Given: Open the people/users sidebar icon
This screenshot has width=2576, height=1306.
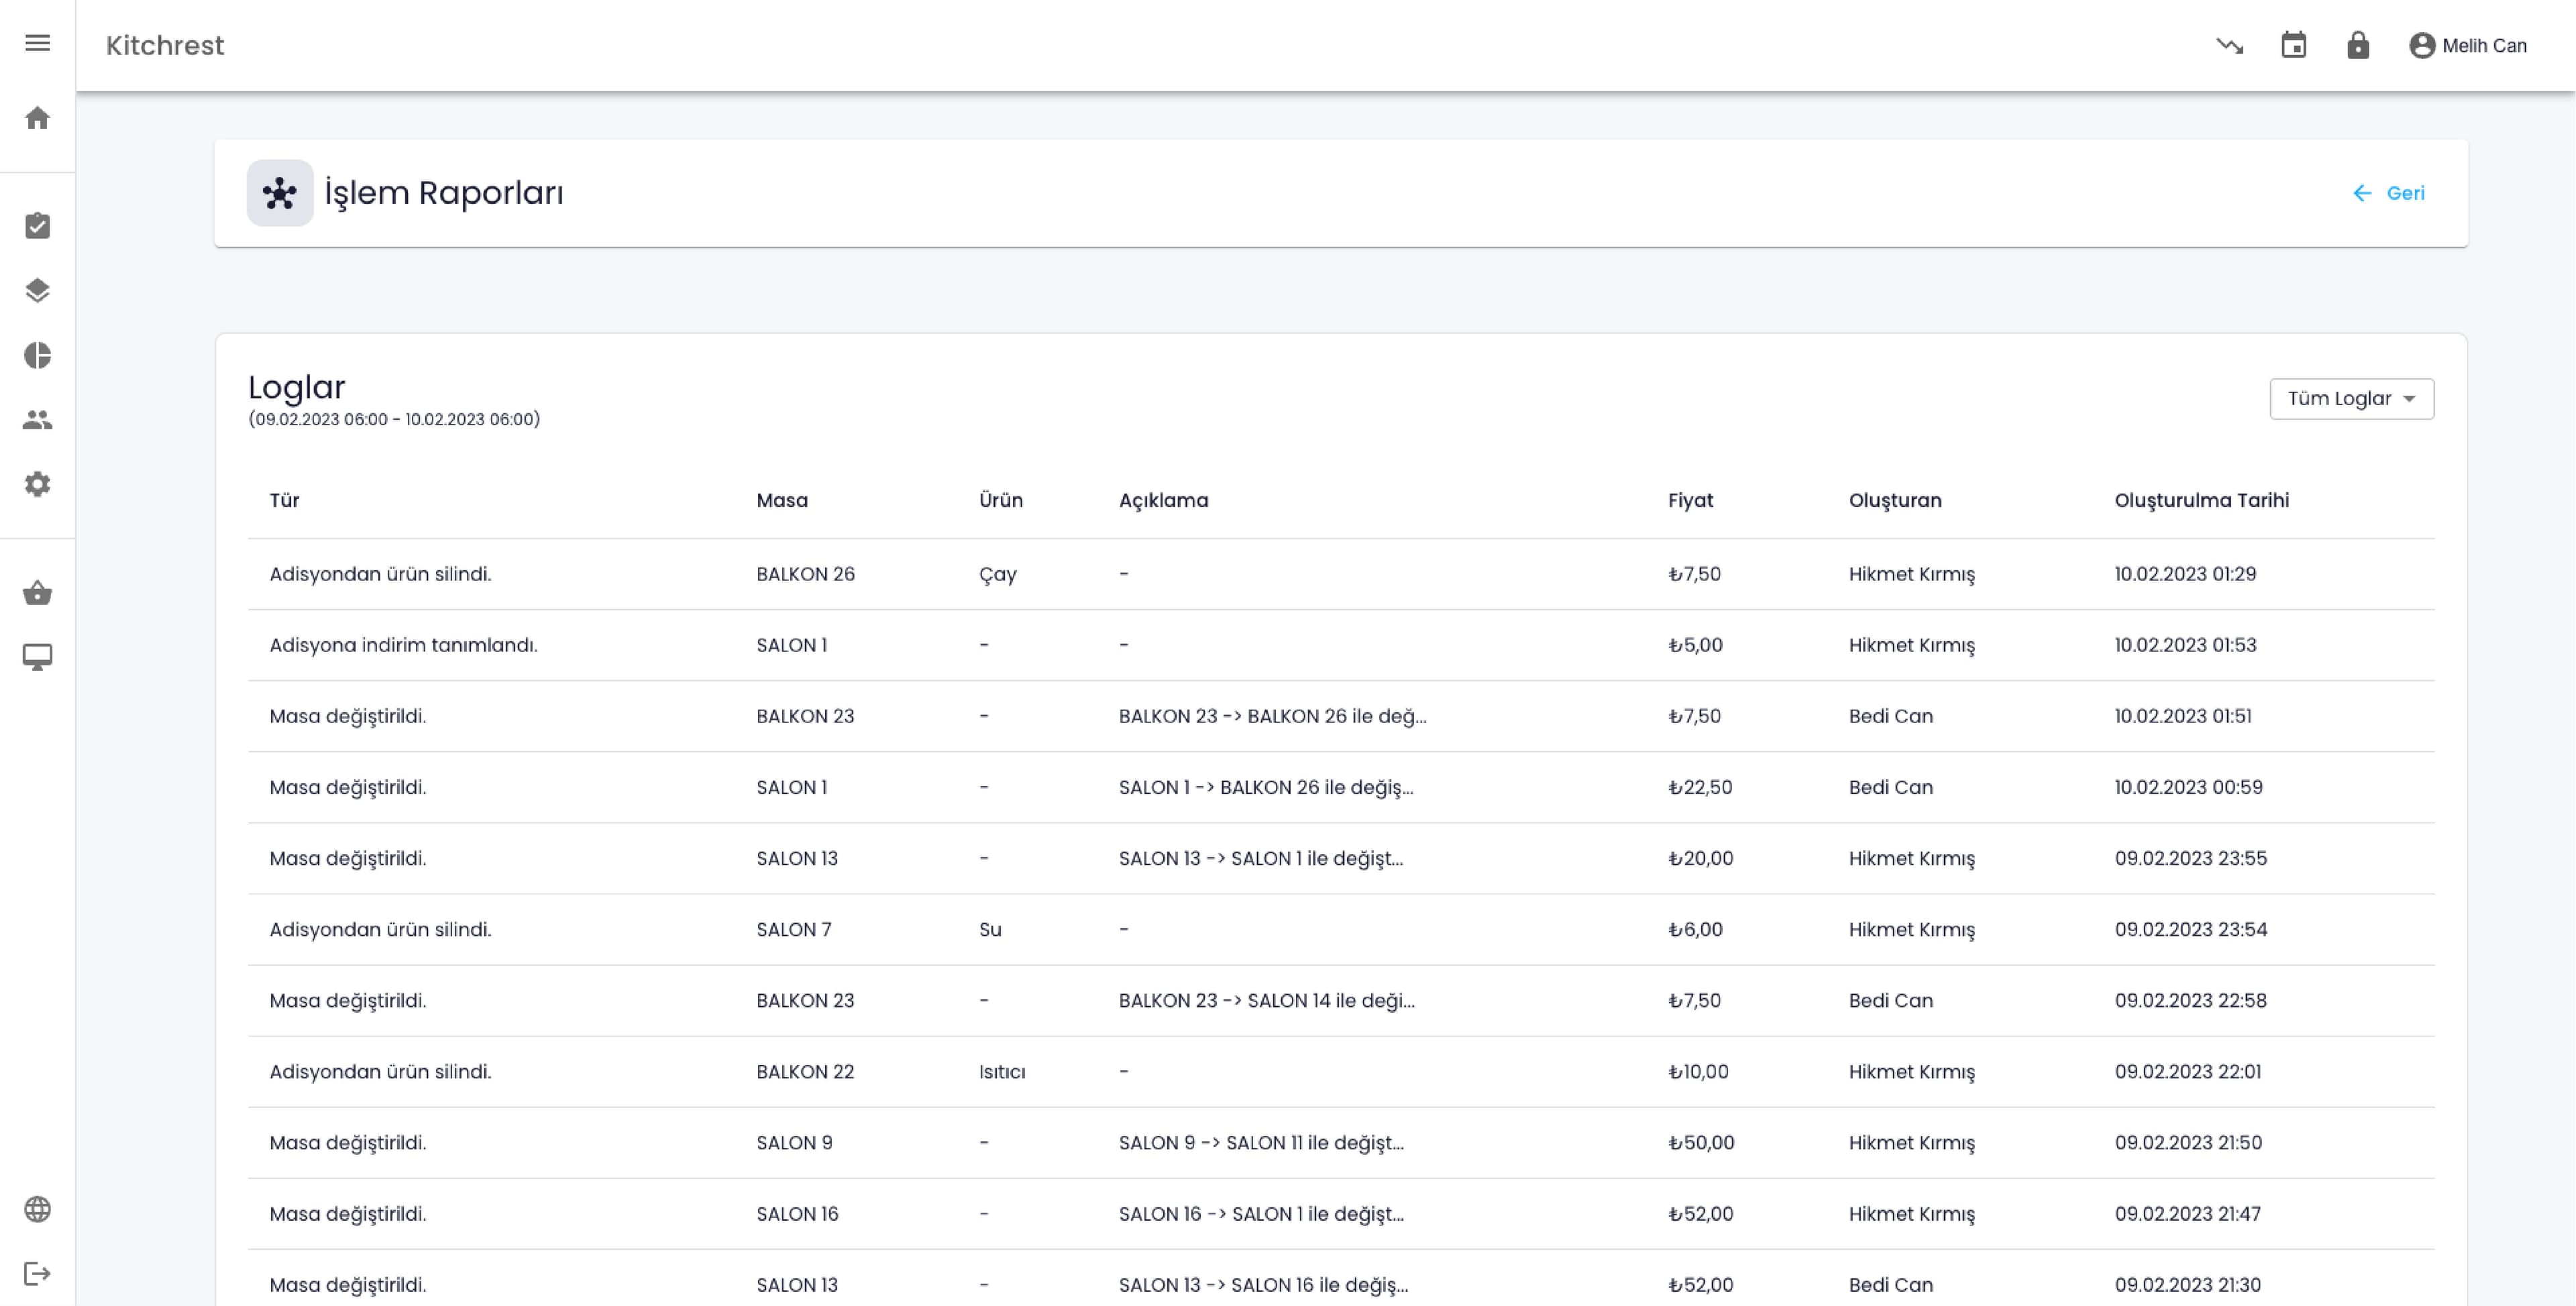Looking at the screenshot, I should coord(37,420).
